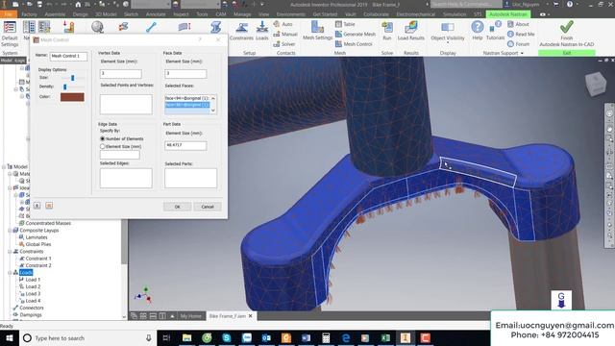Click Finish Autodesk Nastran In-CAD
The image size is (615, 346).
[x=566, y=34]
